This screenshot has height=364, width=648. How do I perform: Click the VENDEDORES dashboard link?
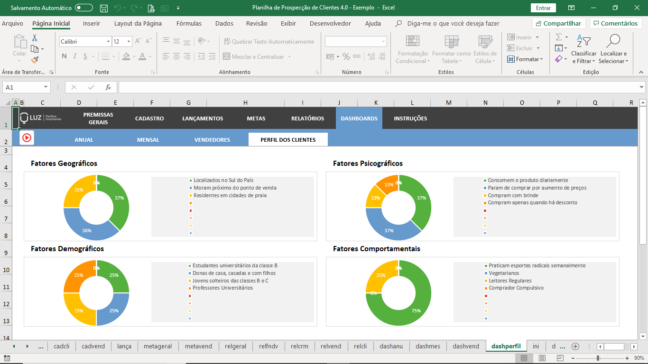pyautogui.click(x=212, y=140)
